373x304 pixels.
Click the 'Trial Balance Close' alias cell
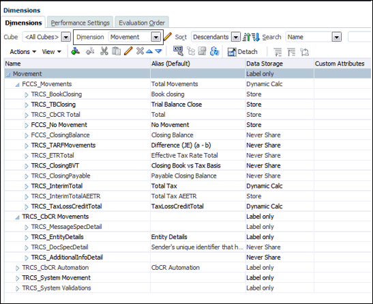tap(198, 105)
